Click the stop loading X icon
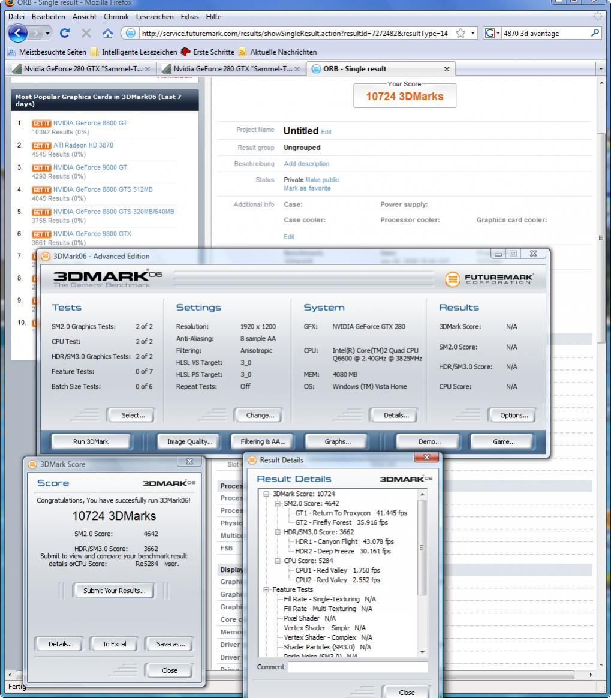Image resolution: width=611 pixels, height=698 pixels. click(x=86, y=33)
